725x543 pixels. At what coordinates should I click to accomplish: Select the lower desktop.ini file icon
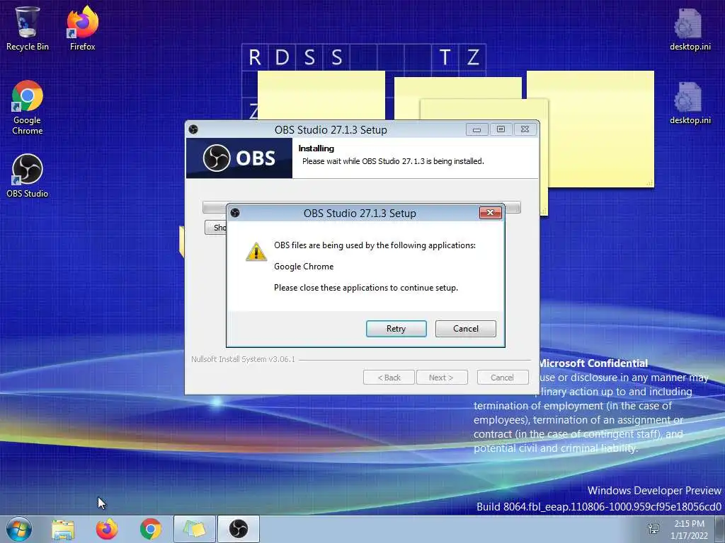(690, 103)
